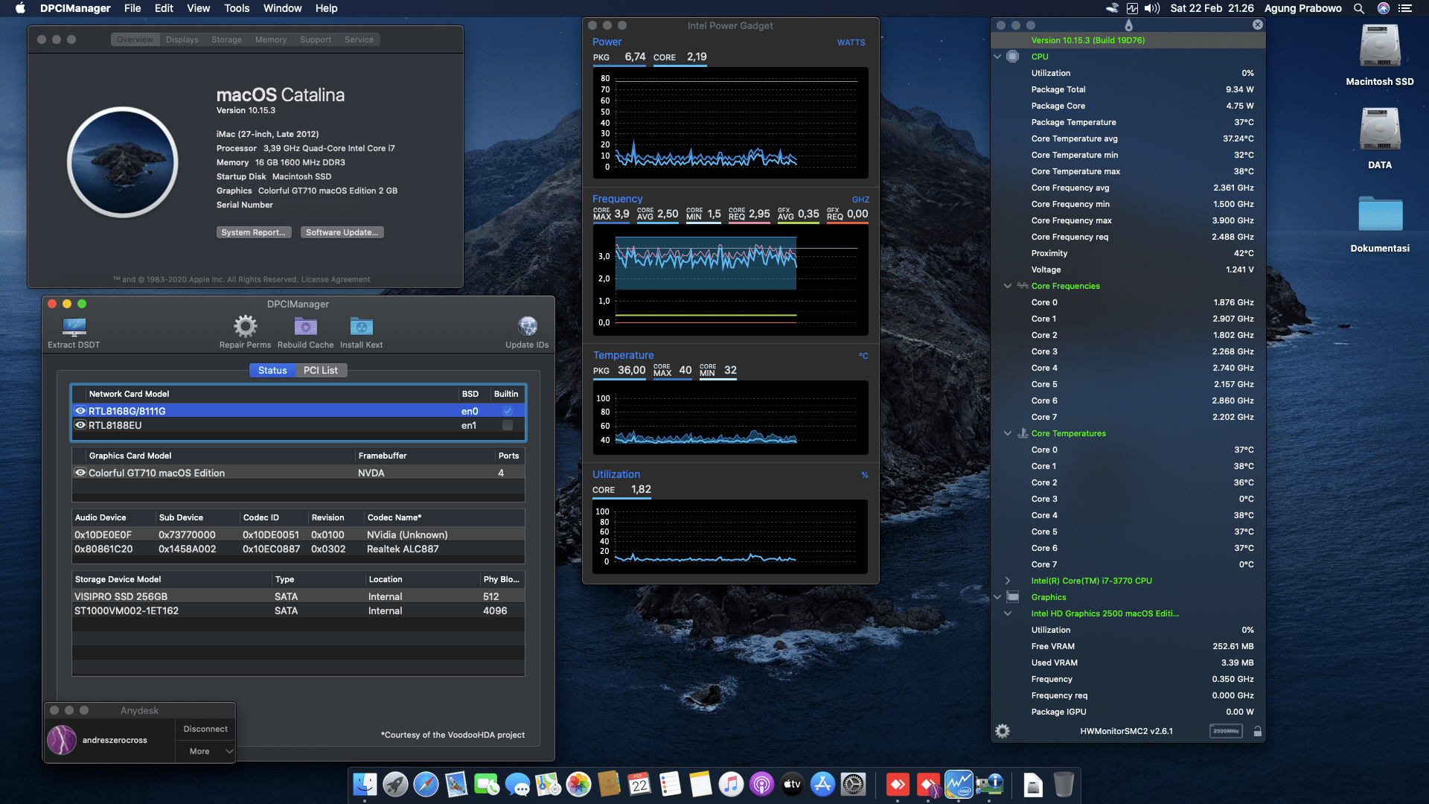Open Trash in the Dock
The image size is (1429, 804).
click(x=1064, y=784)
